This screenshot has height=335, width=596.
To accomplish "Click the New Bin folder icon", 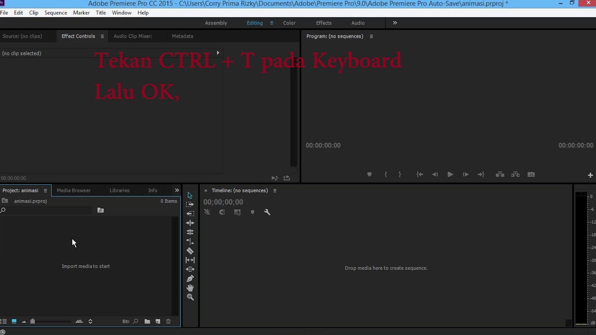I will 147,322.
